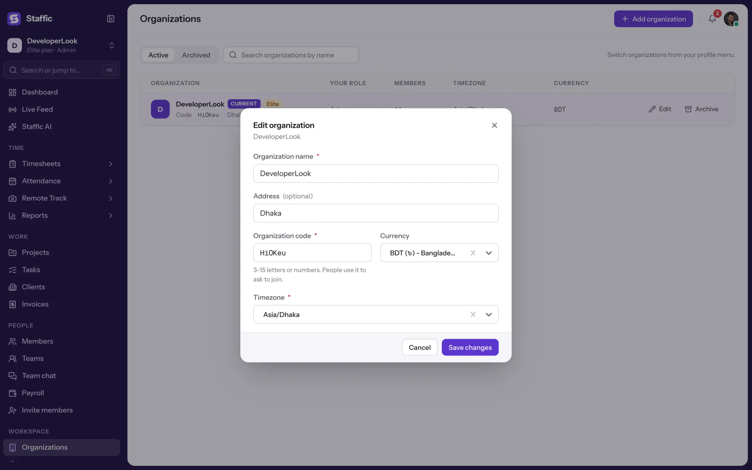Open the notifications bell
752x470 pixels.
[712, 19]
